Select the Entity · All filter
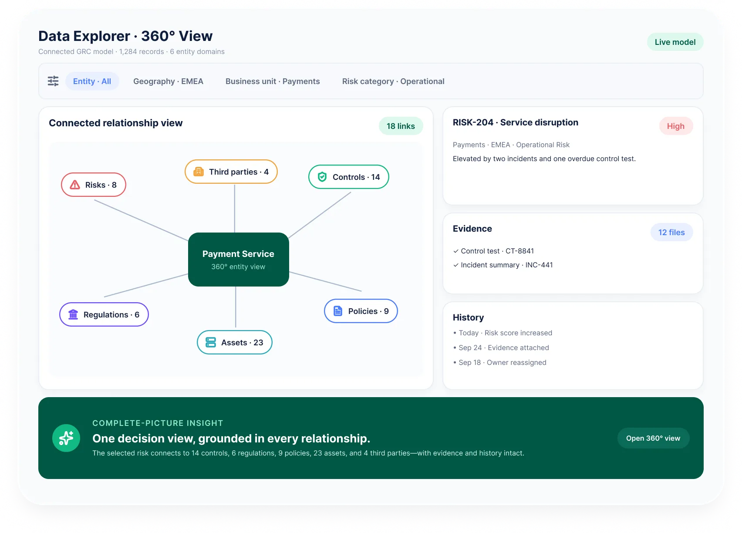Viewport: 742px width, 533px height. coord(92,81)
